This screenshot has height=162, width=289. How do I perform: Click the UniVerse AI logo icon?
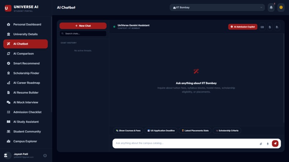pos(8,8)
